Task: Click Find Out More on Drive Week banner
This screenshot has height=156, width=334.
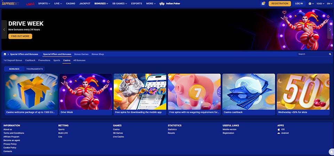Action: pos(20,36)
